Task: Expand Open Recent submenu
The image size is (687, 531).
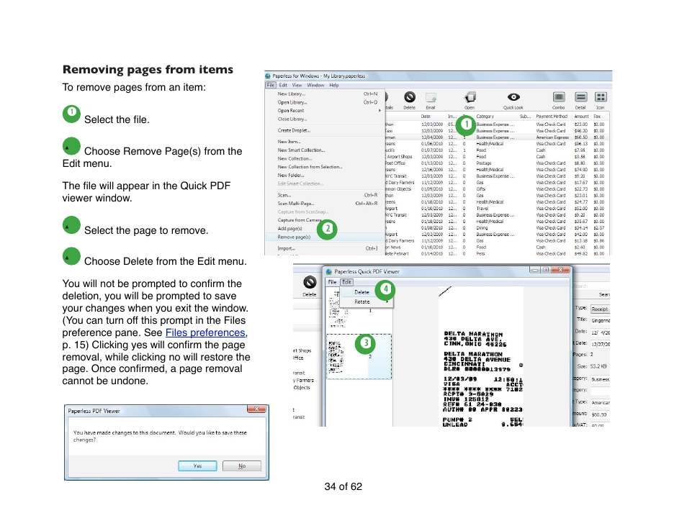Action: [325, 110]
